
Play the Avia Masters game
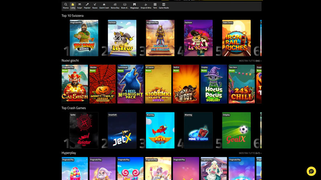pyautogui.click(x=160, y=130)
